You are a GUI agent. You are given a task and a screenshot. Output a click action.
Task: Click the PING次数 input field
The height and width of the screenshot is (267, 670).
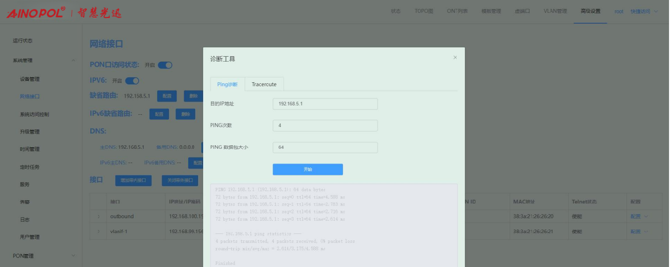(x=325, y=126)
